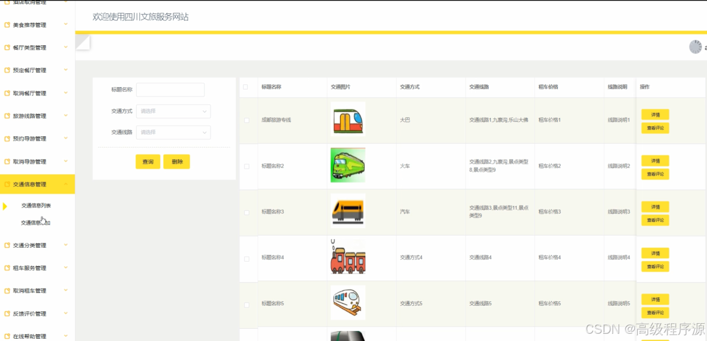Select the 取消租车管理 menu entry
The image size is (707, 341).
[x=30, y=291]
